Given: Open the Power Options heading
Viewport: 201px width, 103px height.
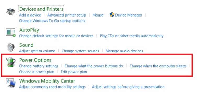Looking at the screenshot, I should click(x=35, y=60).
